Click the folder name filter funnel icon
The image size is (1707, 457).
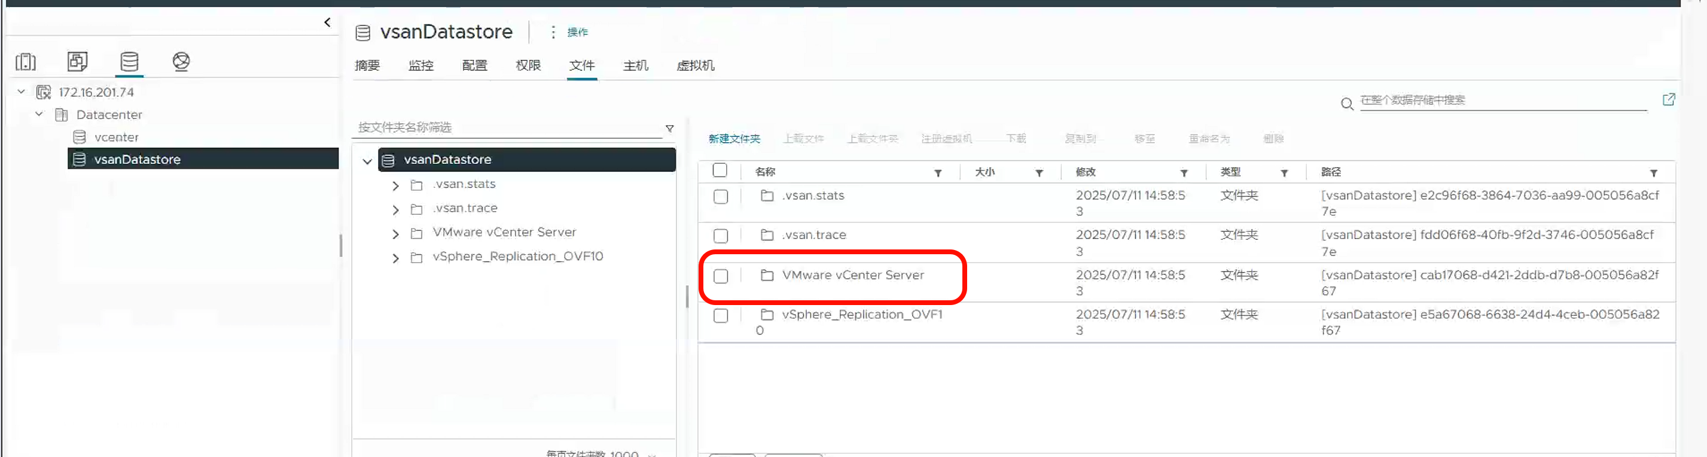[669, 128]
